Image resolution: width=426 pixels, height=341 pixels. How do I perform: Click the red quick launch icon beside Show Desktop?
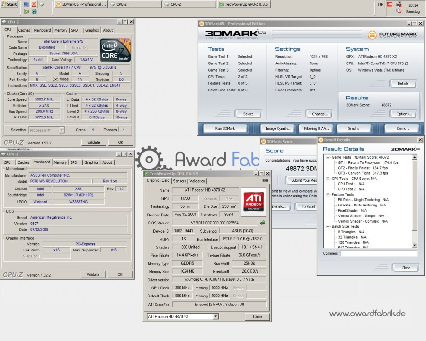point(34,4)
